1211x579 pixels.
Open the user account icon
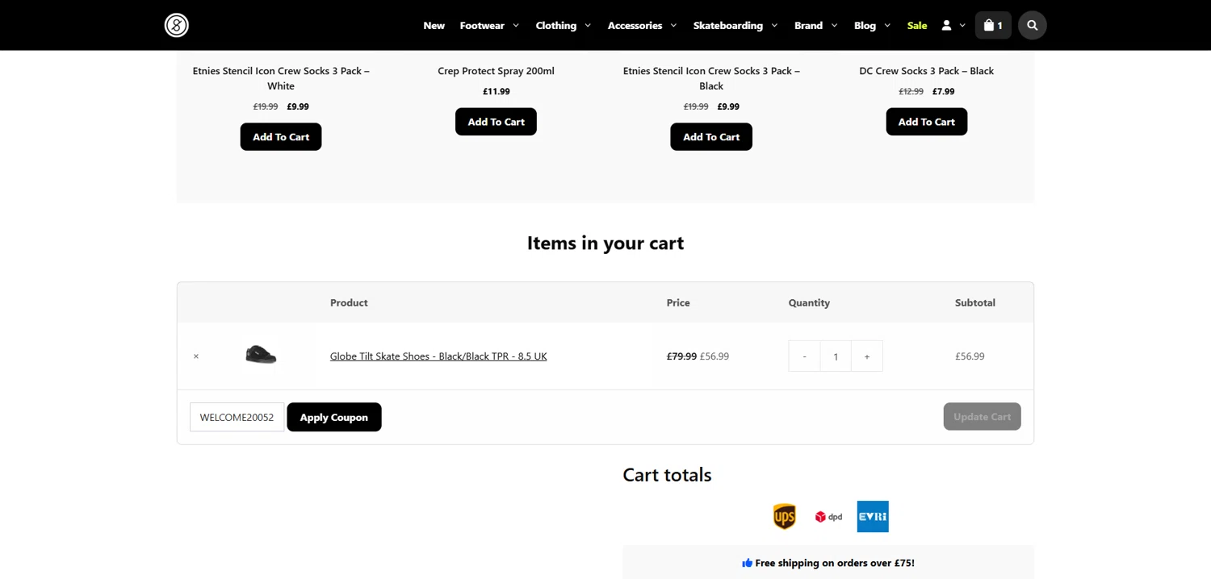(x=946, y=25)
